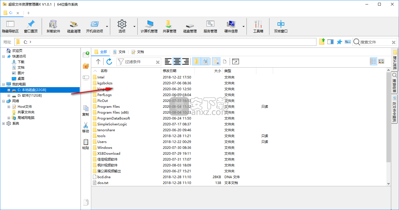This screenshot has width=399, height=210.
Task: Expand the Host文件 node
Action: pyautogui.click(x=9, y=107)
